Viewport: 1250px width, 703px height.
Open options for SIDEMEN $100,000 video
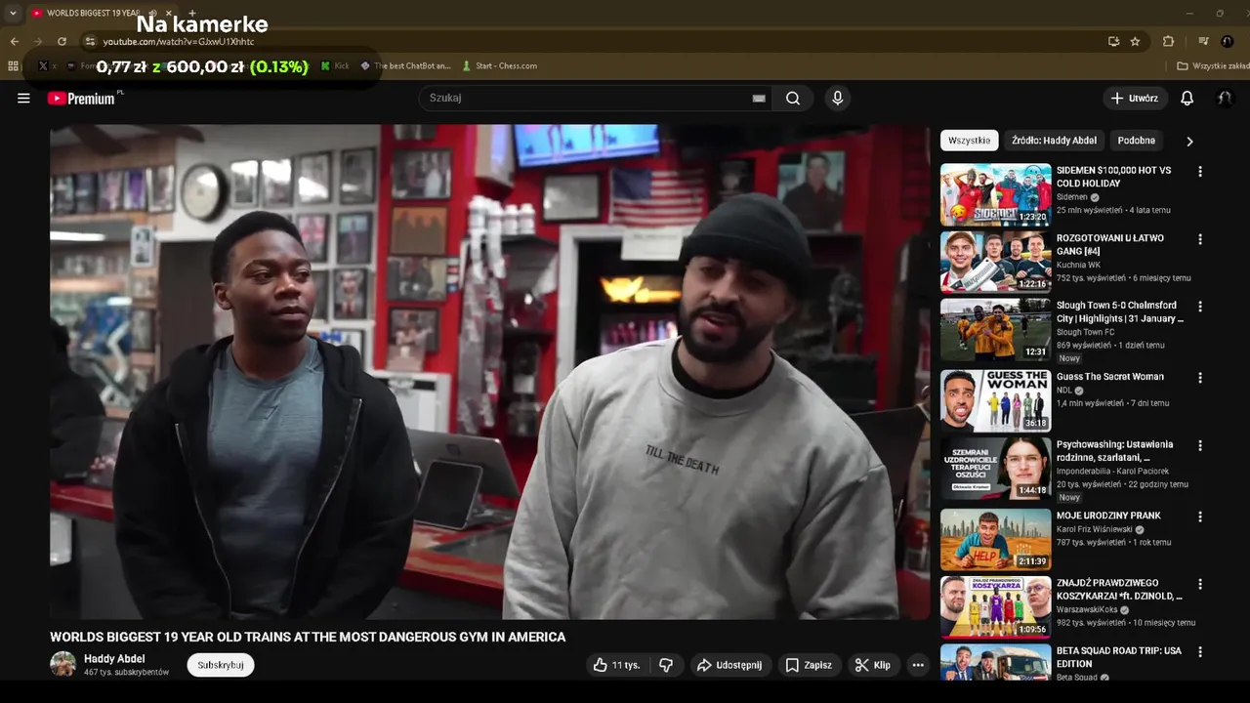(x=1200, y=172)
